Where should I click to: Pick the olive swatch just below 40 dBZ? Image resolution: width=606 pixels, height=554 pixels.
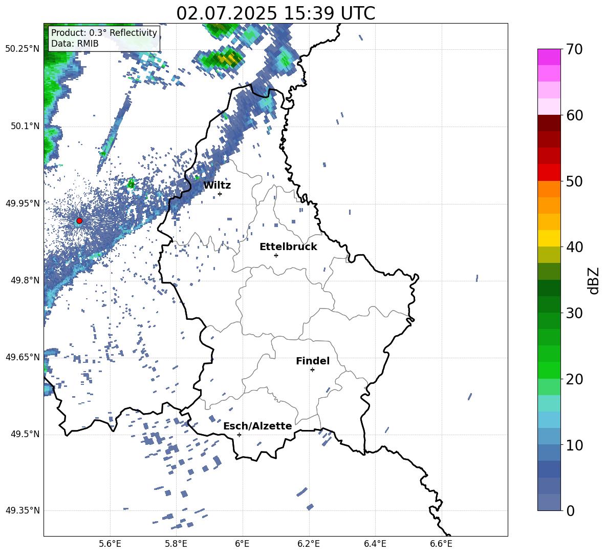click(x=549, y=255)
